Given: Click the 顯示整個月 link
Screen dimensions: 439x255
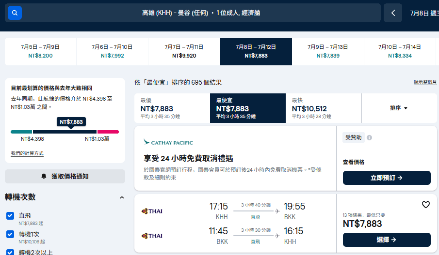Looking at the screenshot, I should [x=425, y=82].
